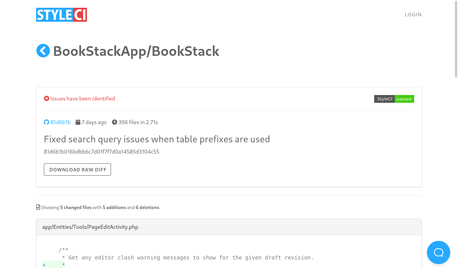Click the Issues have been identified message
The height and width of the screenshot is (268, 458).
coord(83,99)
